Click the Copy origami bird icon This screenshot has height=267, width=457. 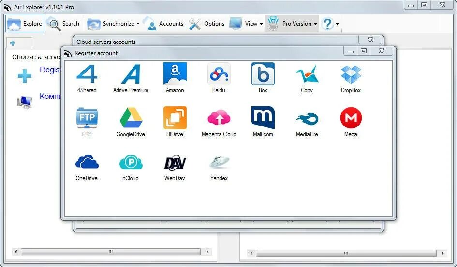307,74
